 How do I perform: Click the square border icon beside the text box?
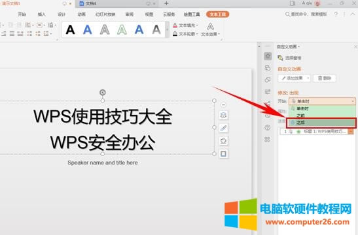223,153
